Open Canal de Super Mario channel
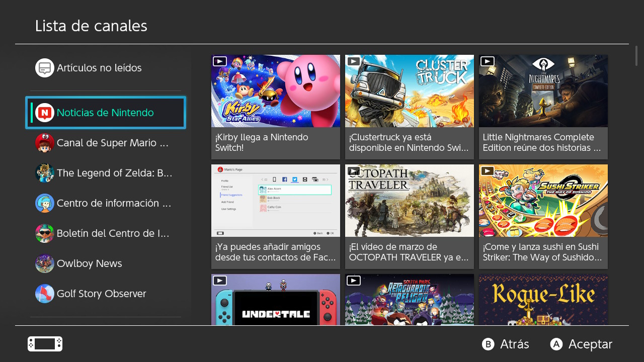The height and width of the screenshot is (362, 644). [x=113, y=143]
